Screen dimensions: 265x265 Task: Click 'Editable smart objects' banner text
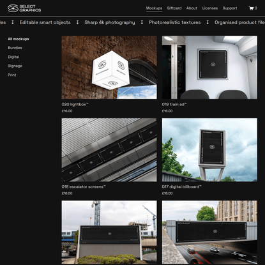pyautogui.click(x=45, y=22)
